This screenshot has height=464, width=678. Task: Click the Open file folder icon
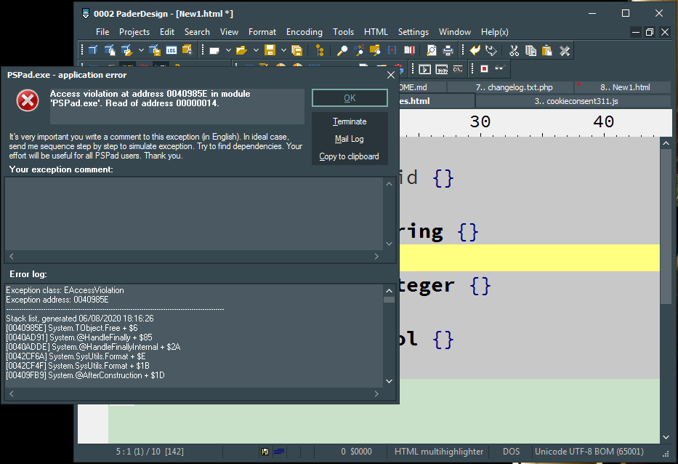241,50
